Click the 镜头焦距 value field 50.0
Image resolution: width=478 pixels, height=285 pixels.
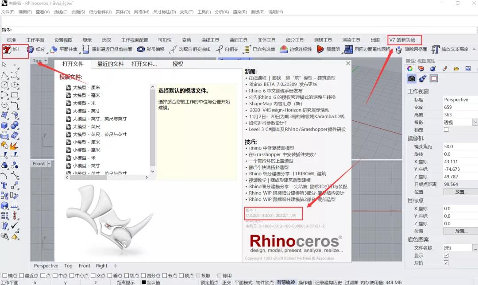tap(460, 146)
